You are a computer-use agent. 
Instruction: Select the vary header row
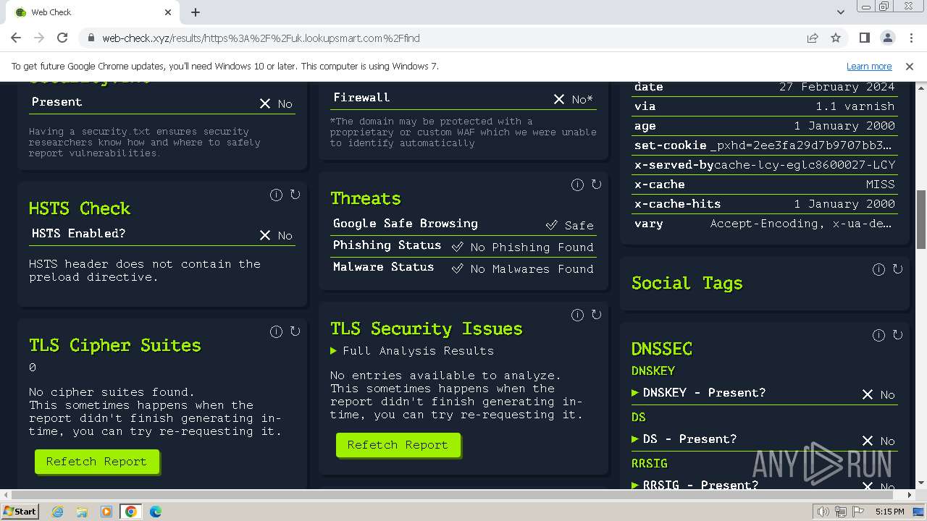pos(765,224)
